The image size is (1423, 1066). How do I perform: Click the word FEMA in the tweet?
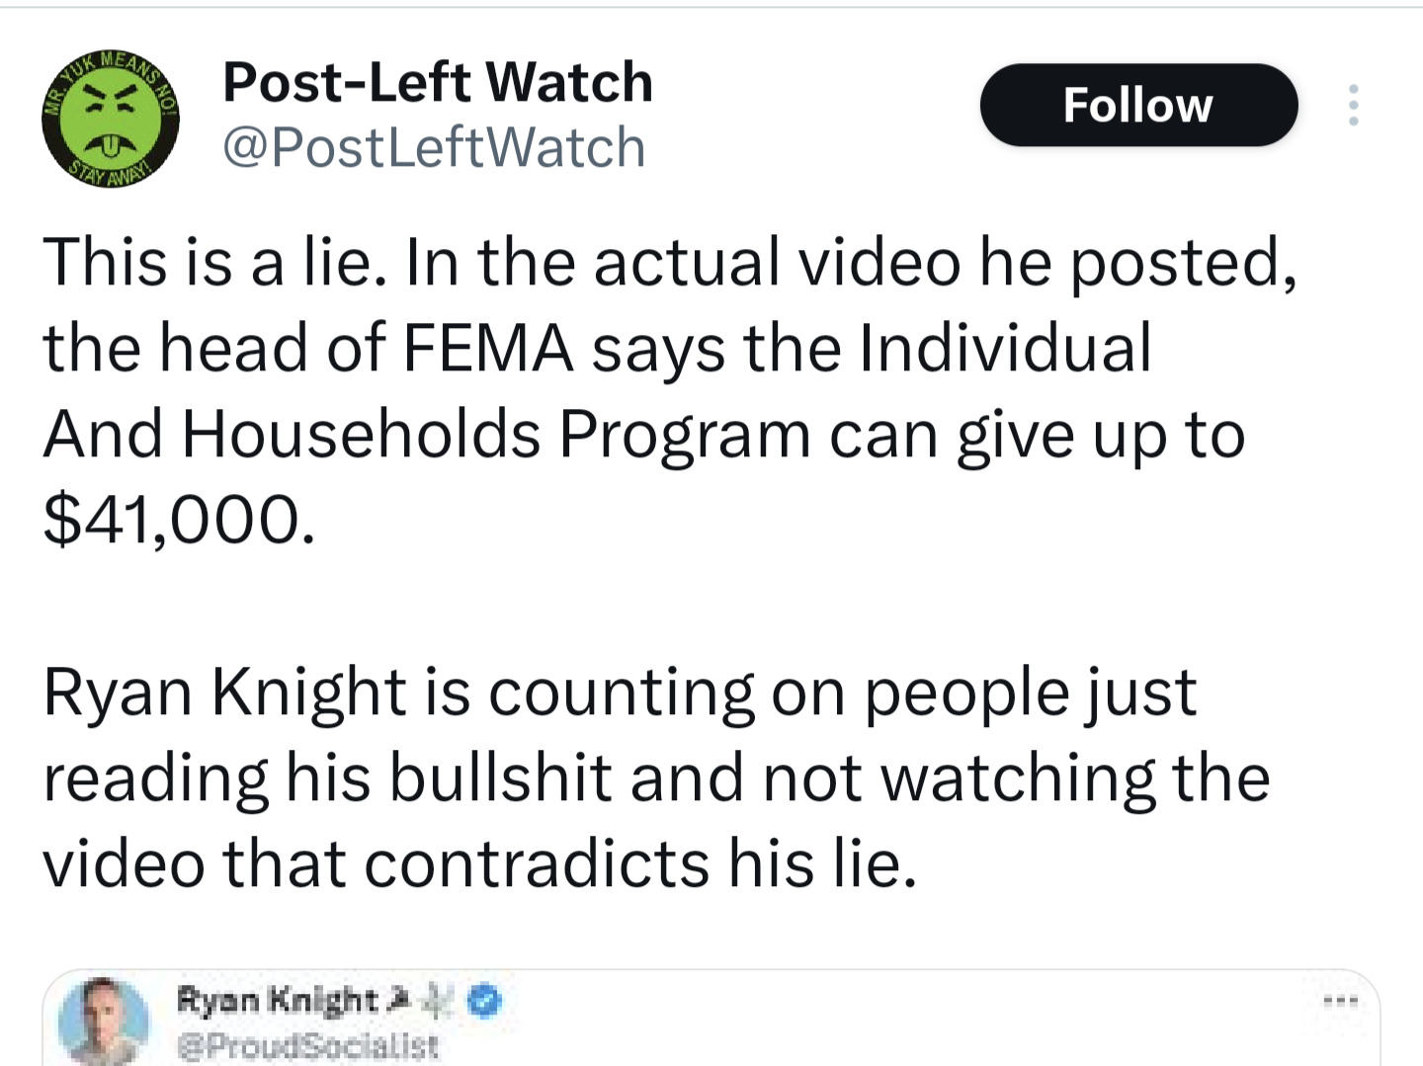(x=488, y=349)
